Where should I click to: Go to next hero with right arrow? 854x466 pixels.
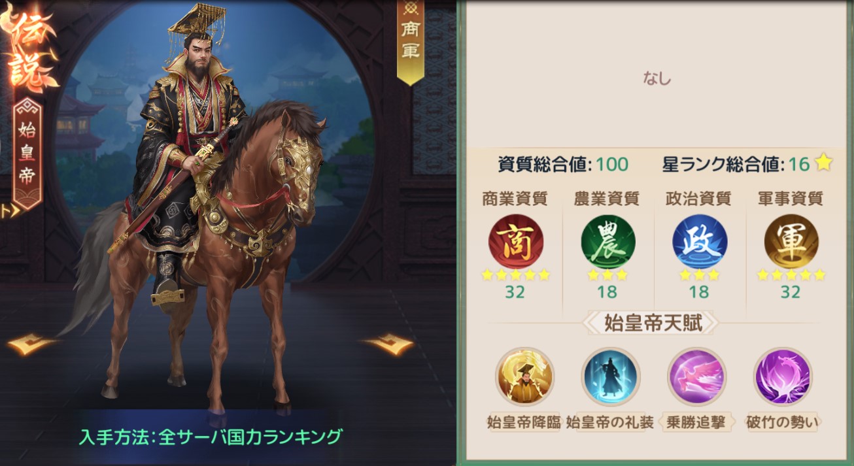[x=390, y=344]
